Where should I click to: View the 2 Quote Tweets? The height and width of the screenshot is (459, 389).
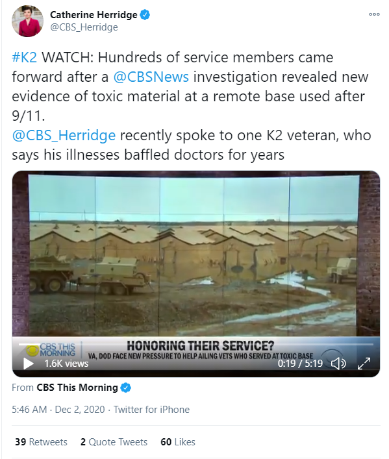point(114,441)
